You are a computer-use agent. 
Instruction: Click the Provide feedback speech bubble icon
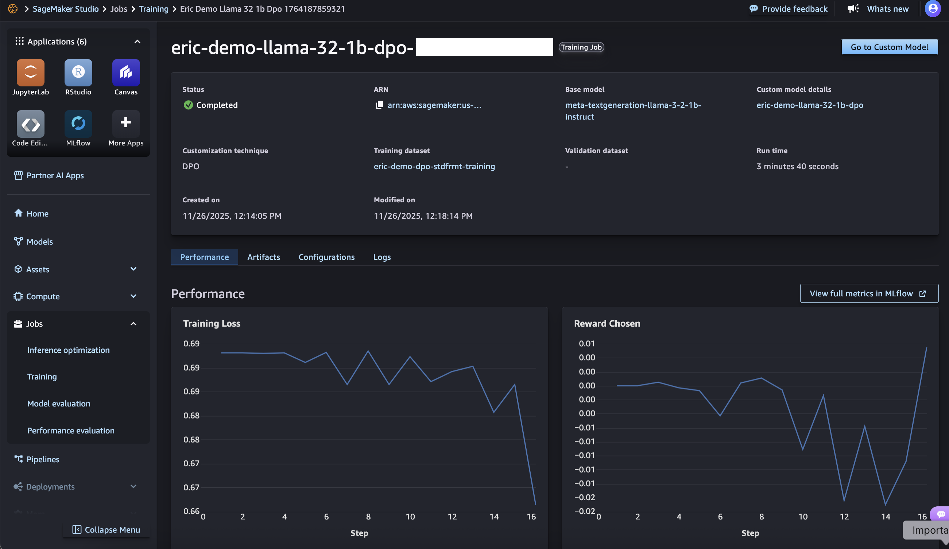754,9
